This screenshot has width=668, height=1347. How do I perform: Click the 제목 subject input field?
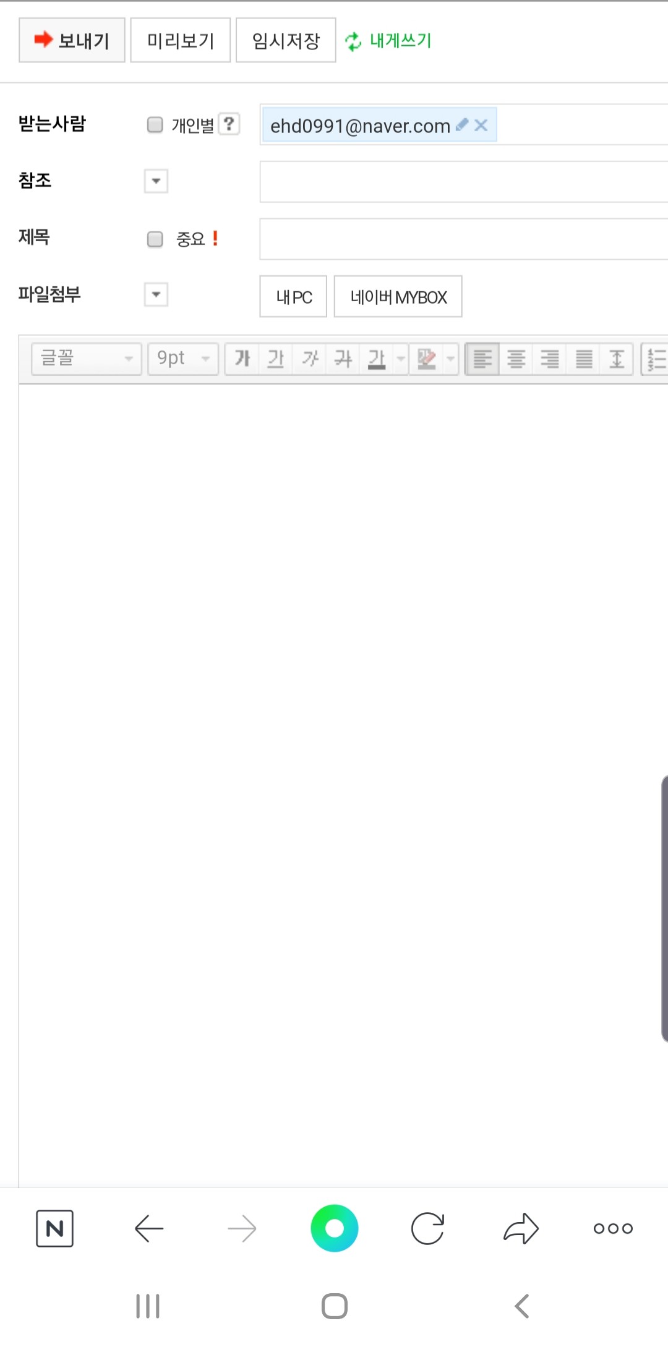pyautogui.click(x=464, y=239)
